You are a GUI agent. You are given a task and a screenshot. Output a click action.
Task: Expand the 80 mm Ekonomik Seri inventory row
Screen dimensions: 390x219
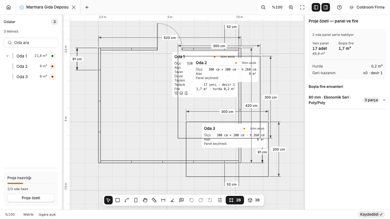(347, 100)
